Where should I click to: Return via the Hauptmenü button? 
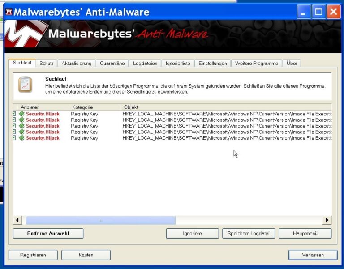[x=305, y=234]
